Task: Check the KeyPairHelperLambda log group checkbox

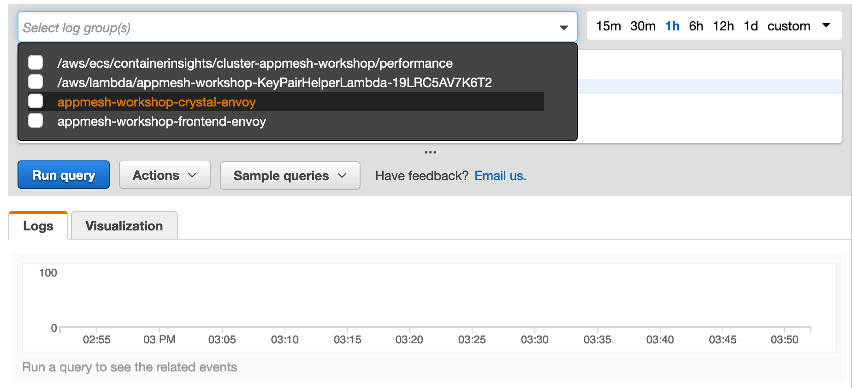Action: (35, 82)
